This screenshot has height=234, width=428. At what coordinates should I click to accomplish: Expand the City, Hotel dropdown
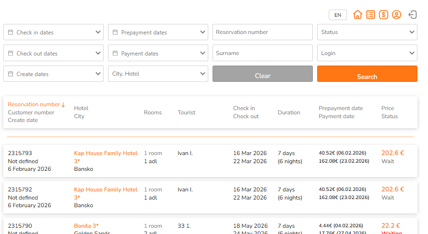(158, 74)
